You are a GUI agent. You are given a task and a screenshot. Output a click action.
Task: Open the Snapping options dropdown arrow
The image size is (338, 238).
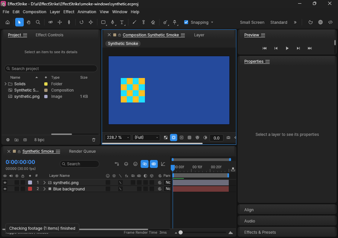click(212, 22)
